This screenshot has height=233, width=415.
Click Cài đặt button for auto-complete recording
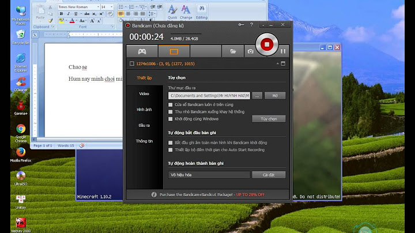(x=269, y=175)
